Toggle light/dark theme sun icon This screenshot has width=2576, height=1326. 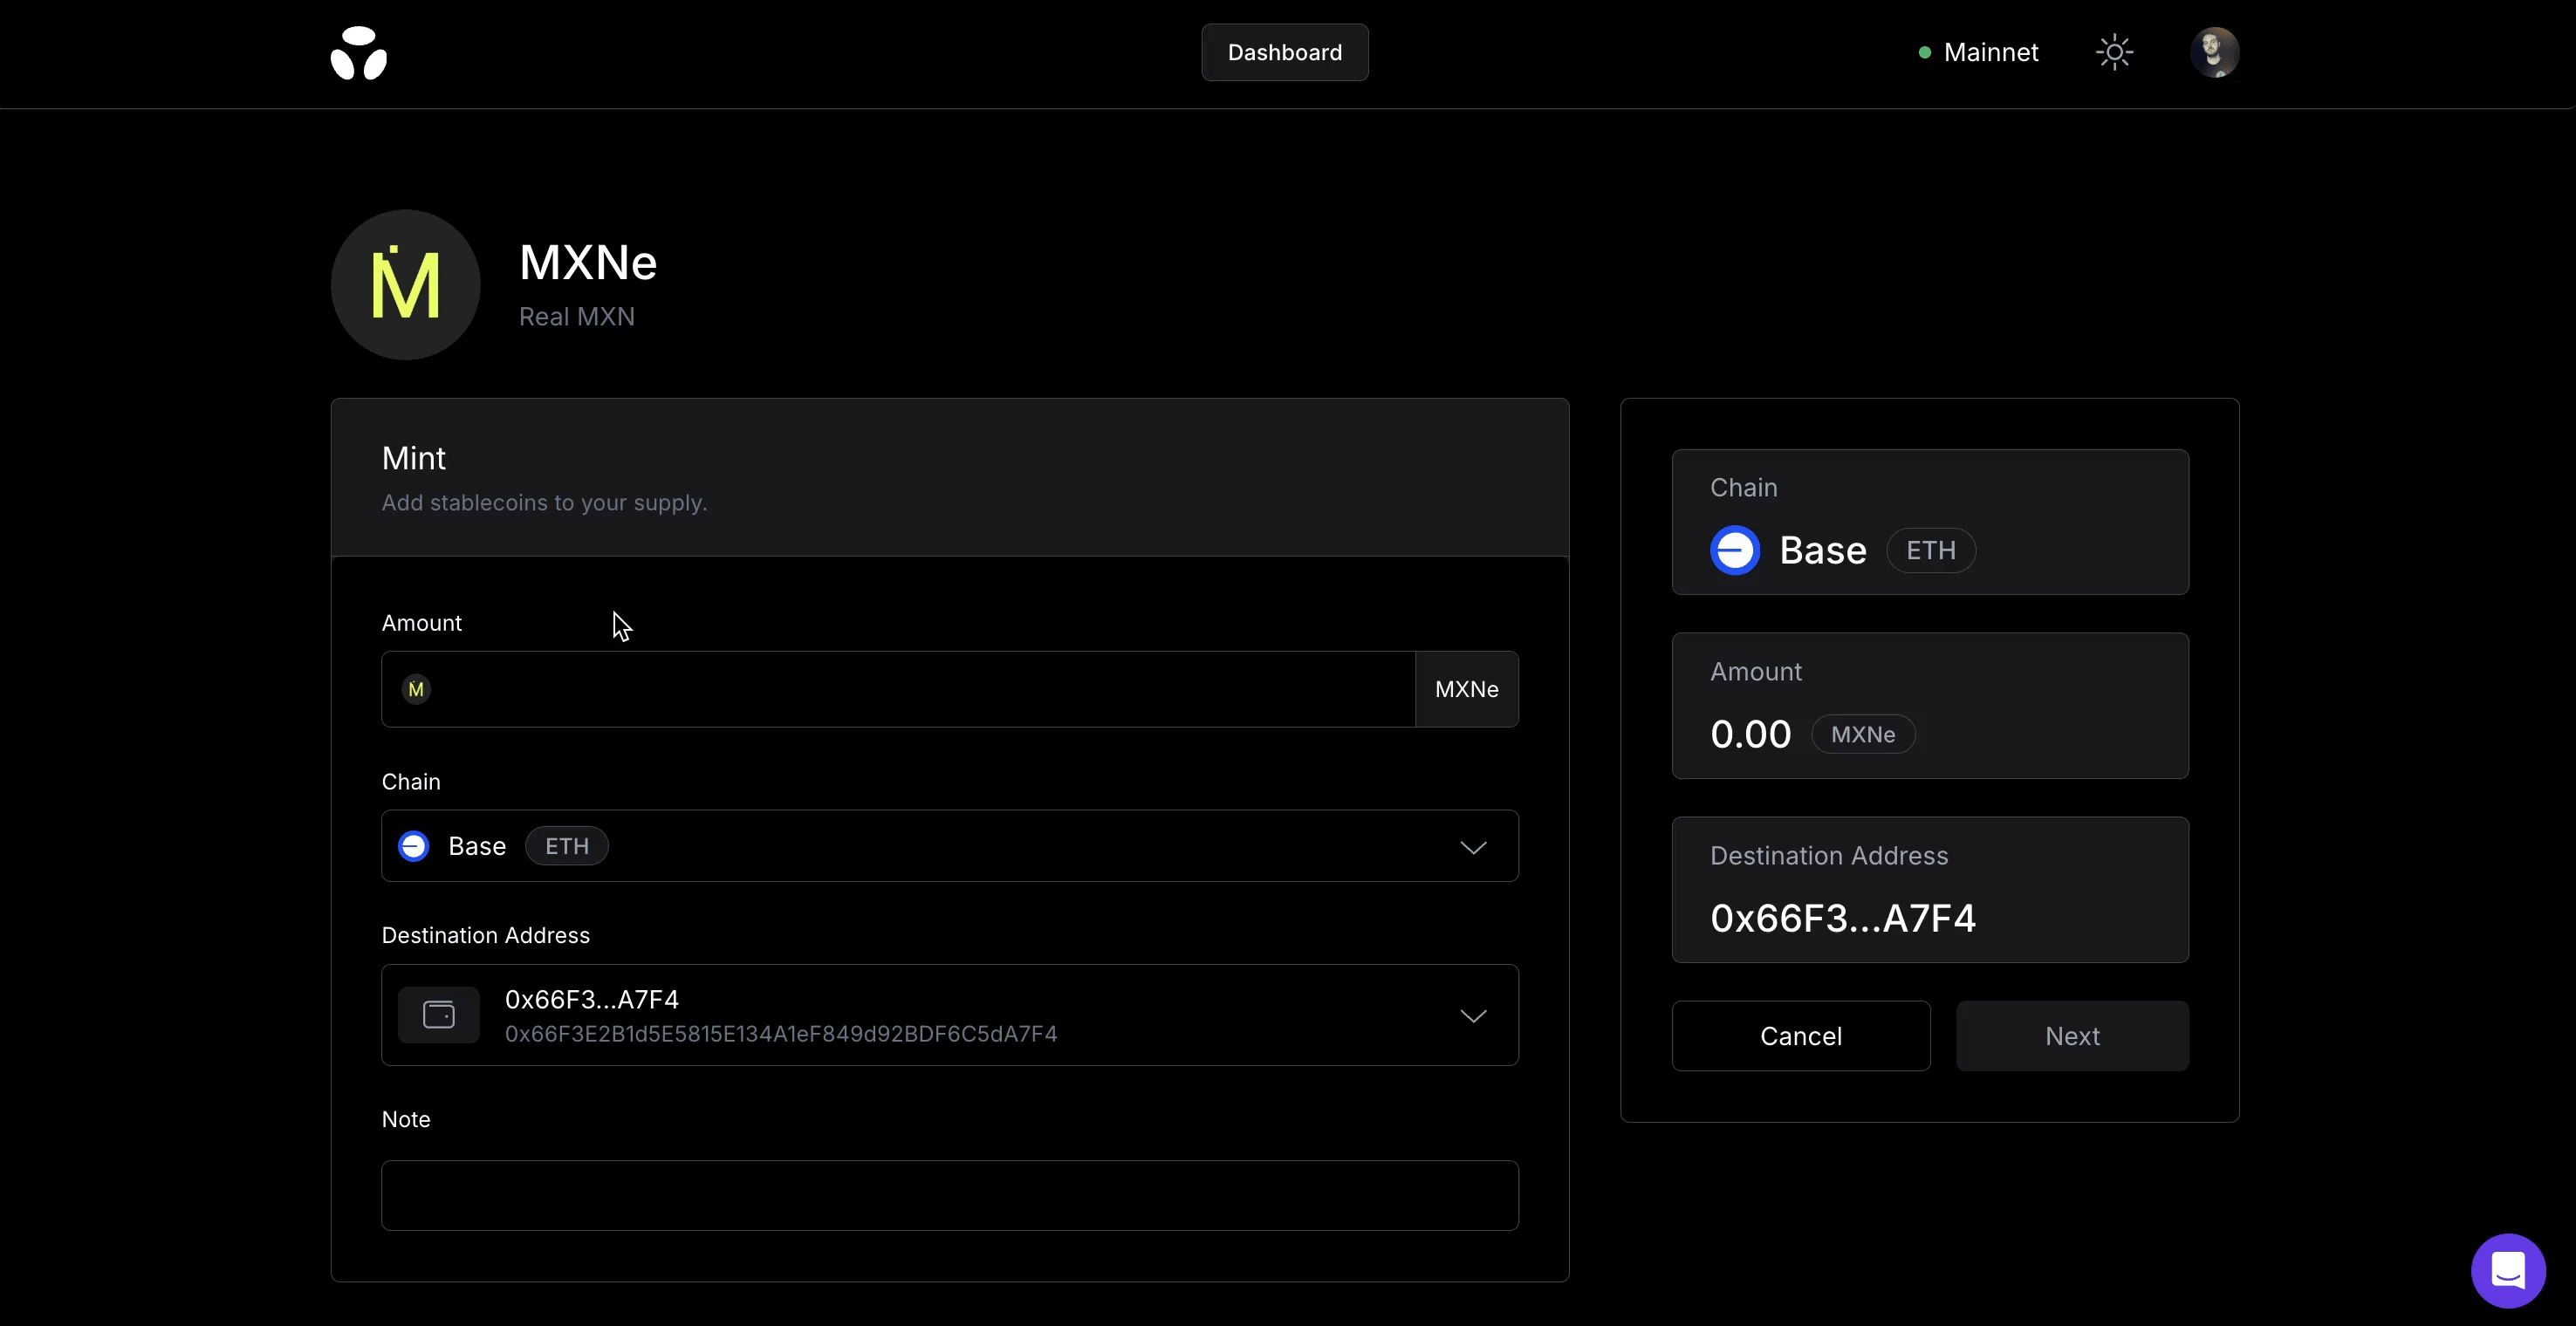[2114, 52]
